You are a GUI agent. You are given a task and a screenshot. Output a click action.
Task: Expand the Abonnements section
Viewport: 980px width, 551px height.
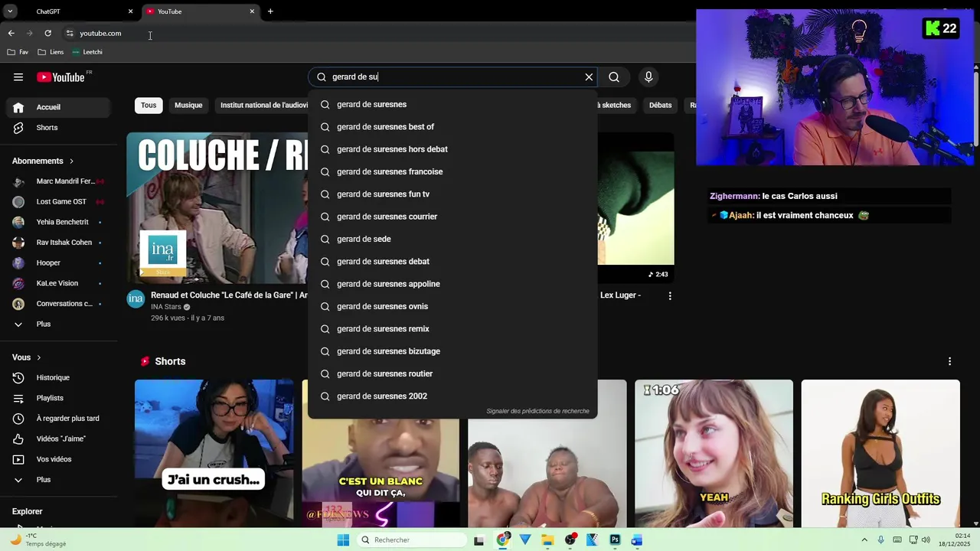43,161
